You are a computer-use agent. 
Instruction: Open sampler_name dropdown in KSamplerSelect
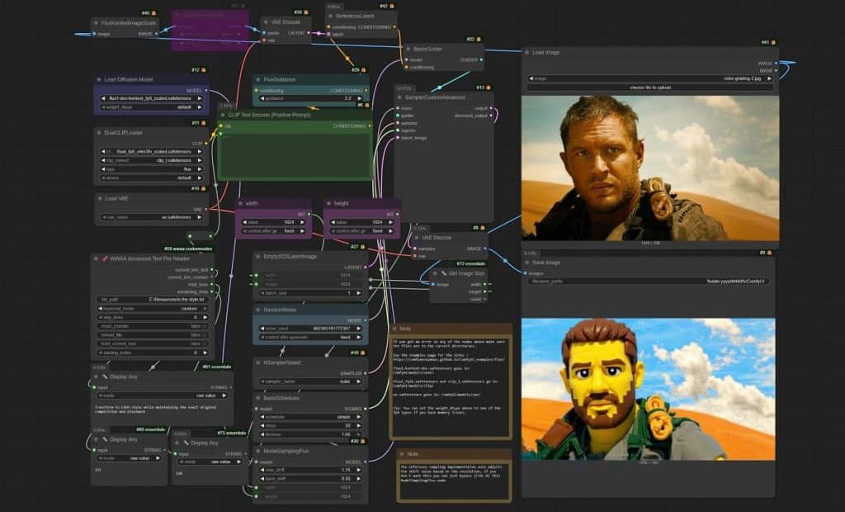pos(310,382)
